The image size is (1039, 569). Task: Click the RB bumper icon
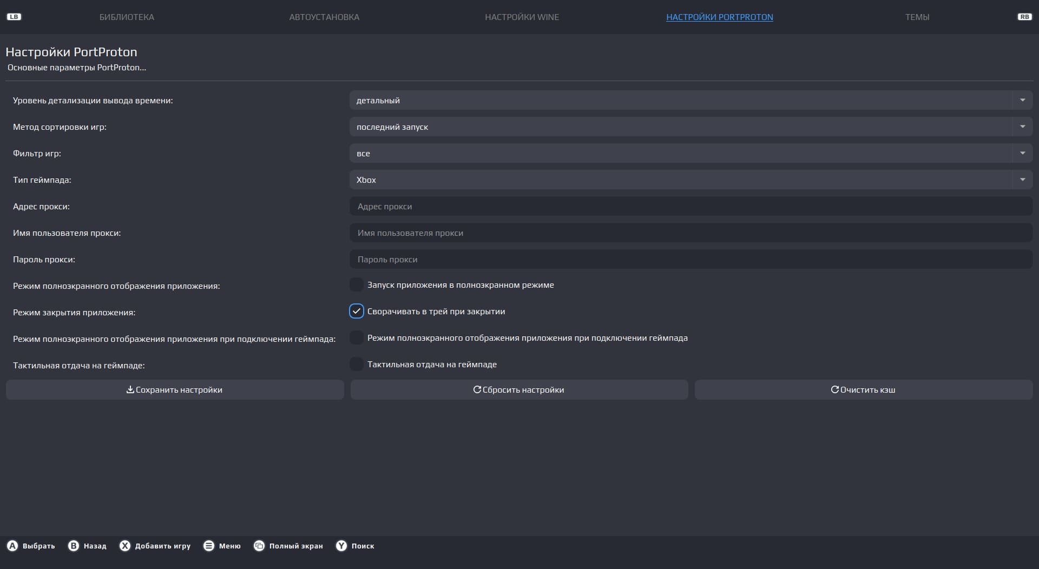click(1024, 17)
